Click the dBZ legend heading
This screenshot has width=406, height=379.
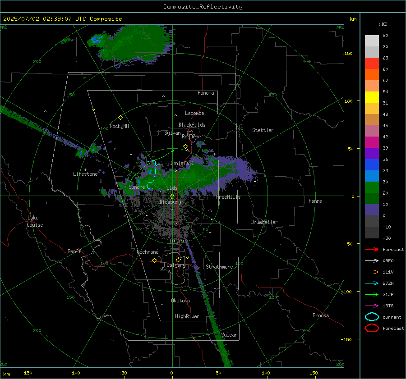click(x=383, y=24)
